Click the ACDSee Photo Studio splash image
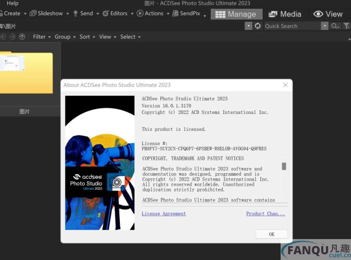351x260 pixels. 100,163
